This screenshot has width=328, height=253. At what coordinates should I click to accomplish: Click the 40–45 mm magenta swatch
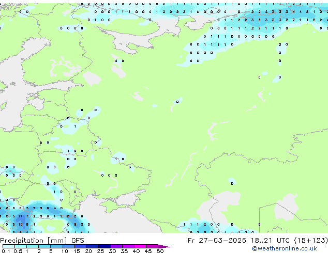[140, 246]
